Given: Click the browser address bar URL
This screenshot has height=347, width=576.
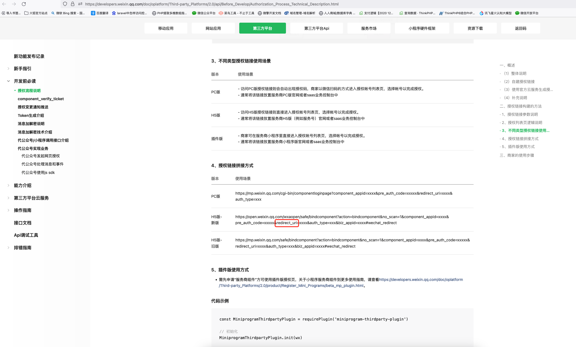Looking at the screenshot, I should 212,4.
